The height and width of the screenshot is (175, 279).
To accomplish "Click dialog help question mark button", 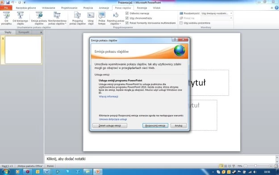I will click(175, 39).
